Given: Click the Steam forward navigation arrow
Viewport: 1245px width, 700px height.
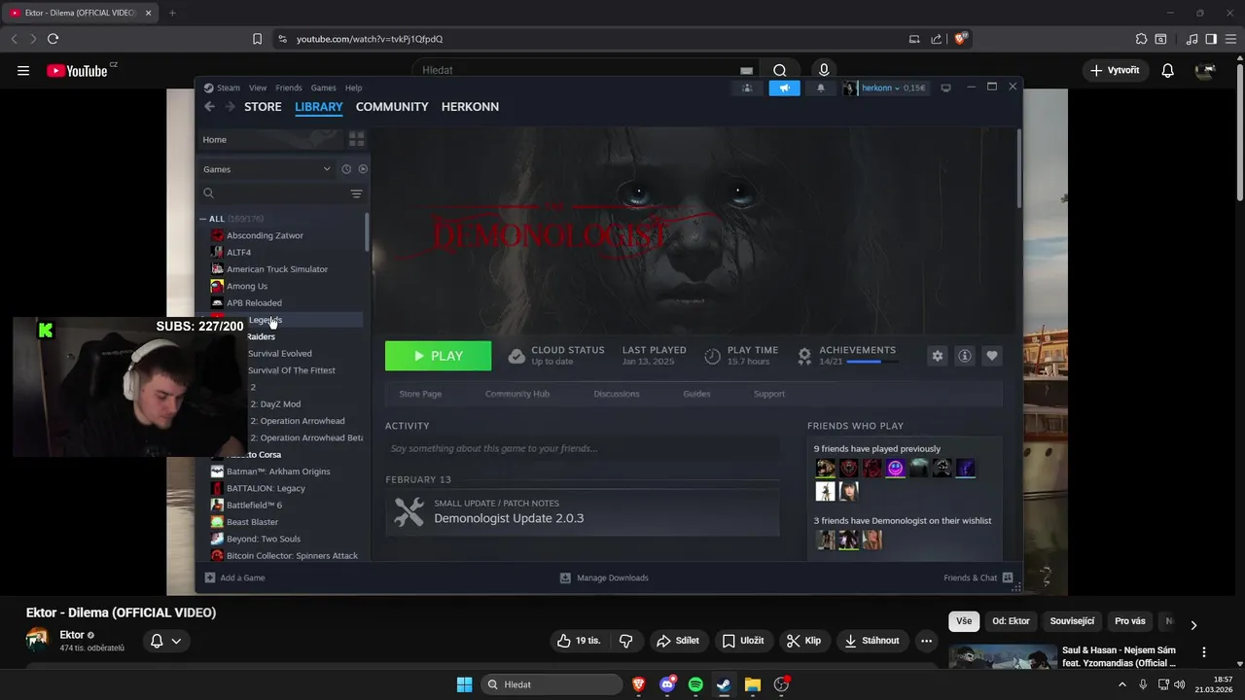Looking at the screenshot, I should (x=231, y=107).
